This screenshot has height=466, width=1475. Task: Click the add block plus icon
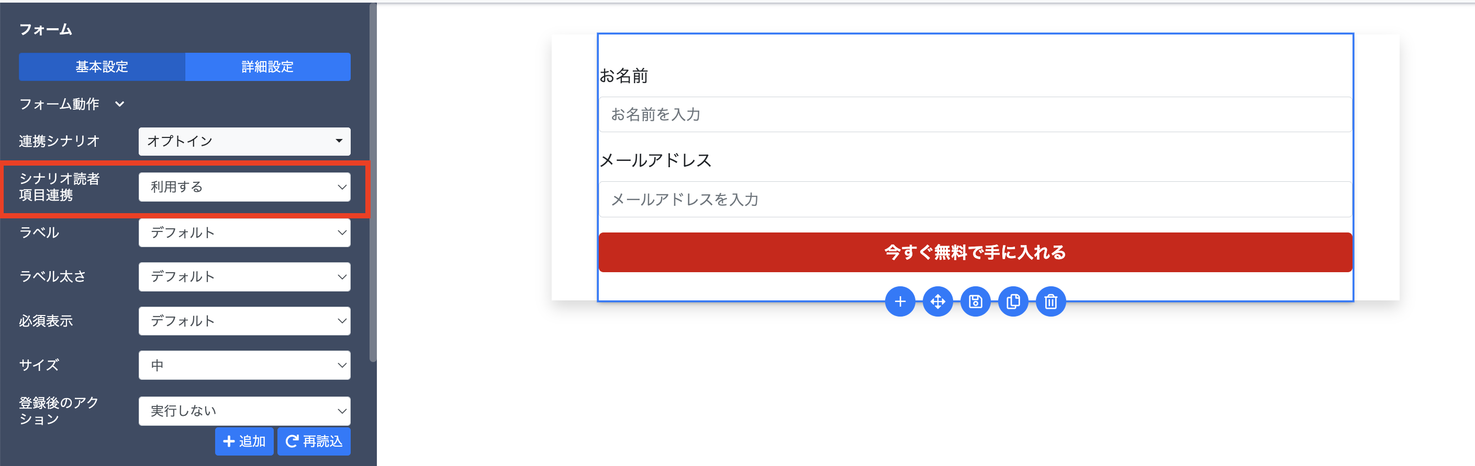pyautogui.click(x=900, y=301)
